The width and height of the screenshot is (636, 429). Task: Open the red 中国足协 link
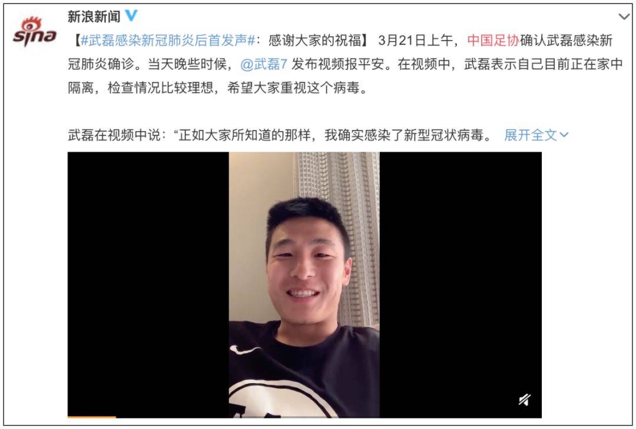(x=493, y=40)
